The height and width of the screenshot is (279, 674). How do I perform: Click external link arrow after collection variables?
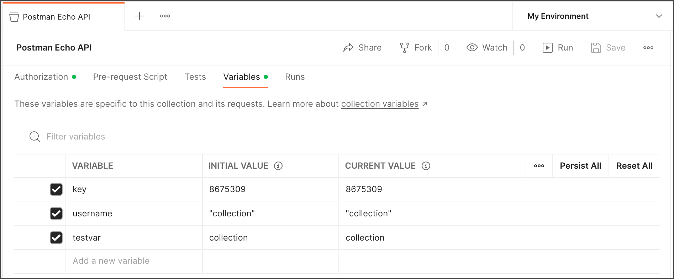pos(425,104)
